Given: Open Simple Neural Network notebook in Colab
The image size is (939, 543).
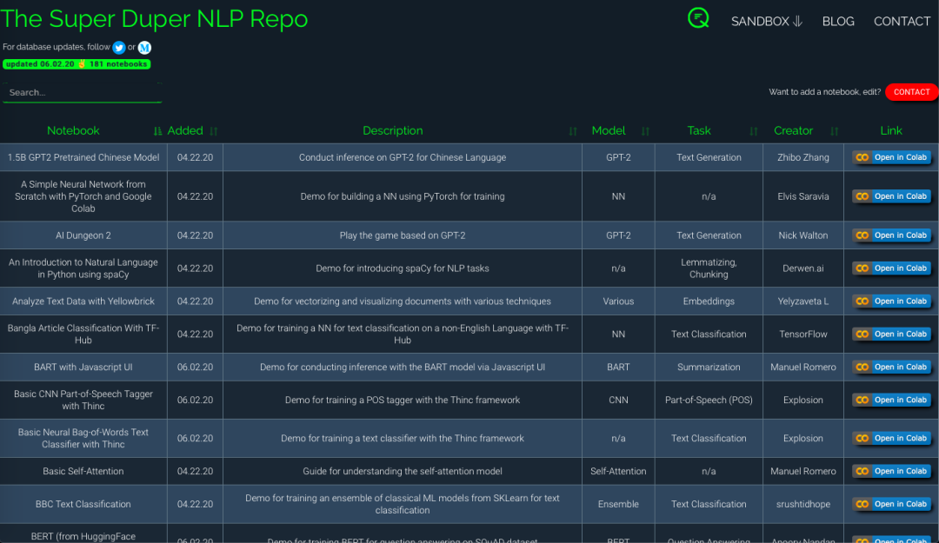Looking at the screenshot, I should [892, 196].
